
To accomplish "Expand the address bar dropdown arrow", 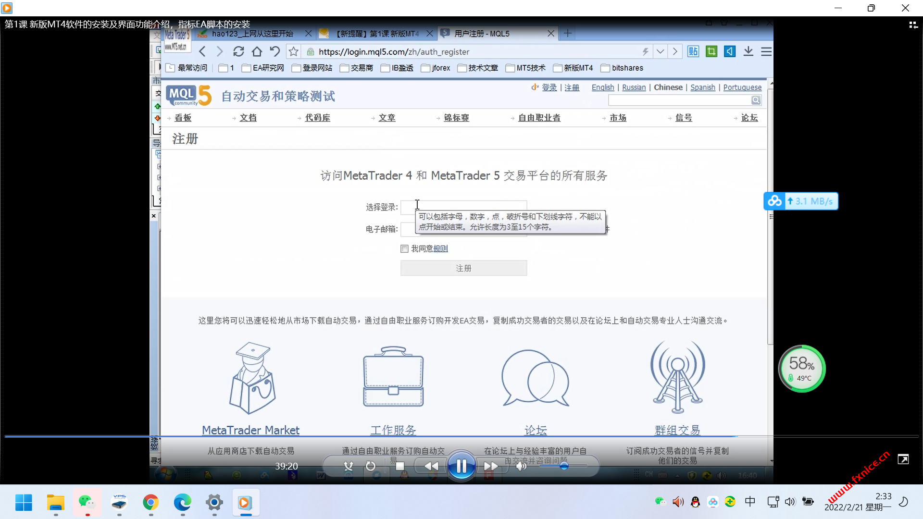I will click(x=661, y=51).
